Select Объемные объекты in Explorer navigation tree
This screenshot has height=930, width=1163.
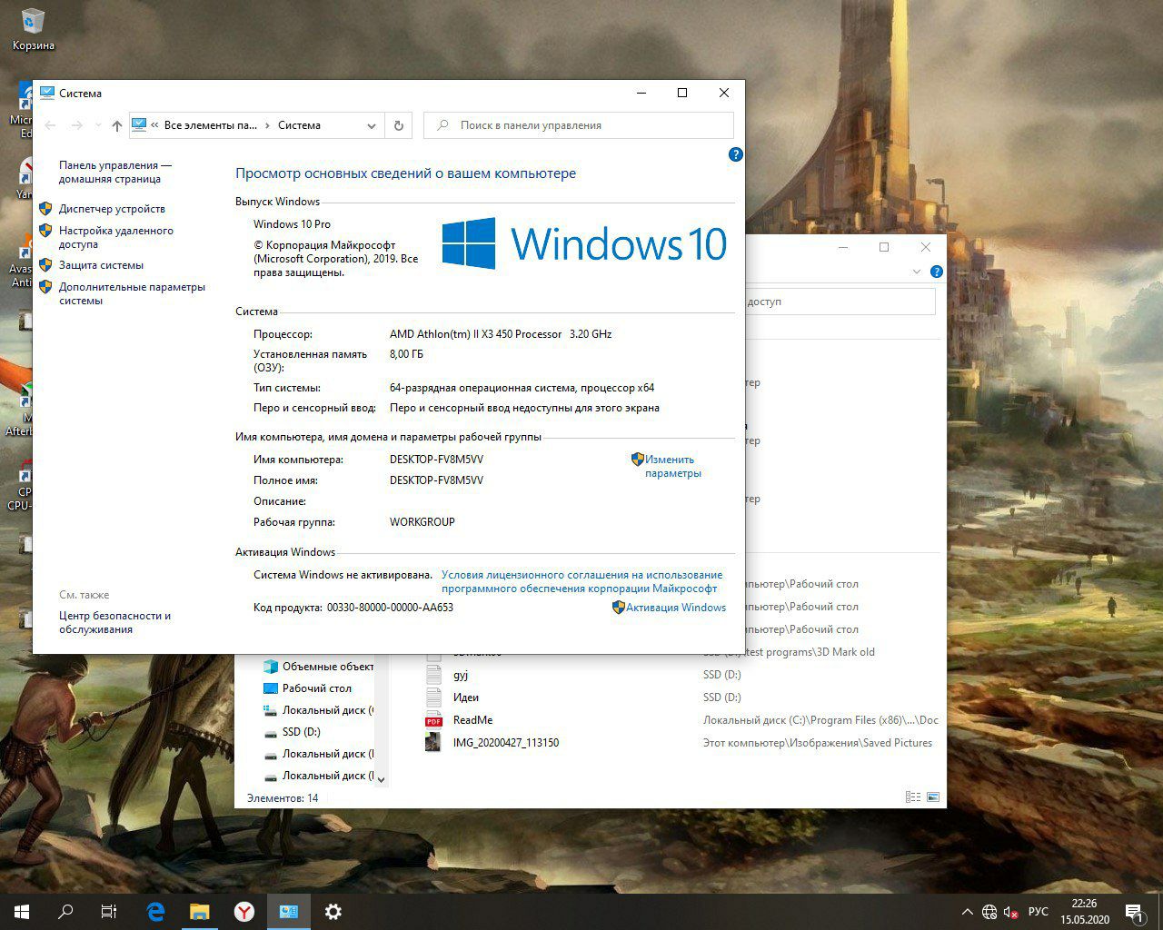(x=318, y=667)
